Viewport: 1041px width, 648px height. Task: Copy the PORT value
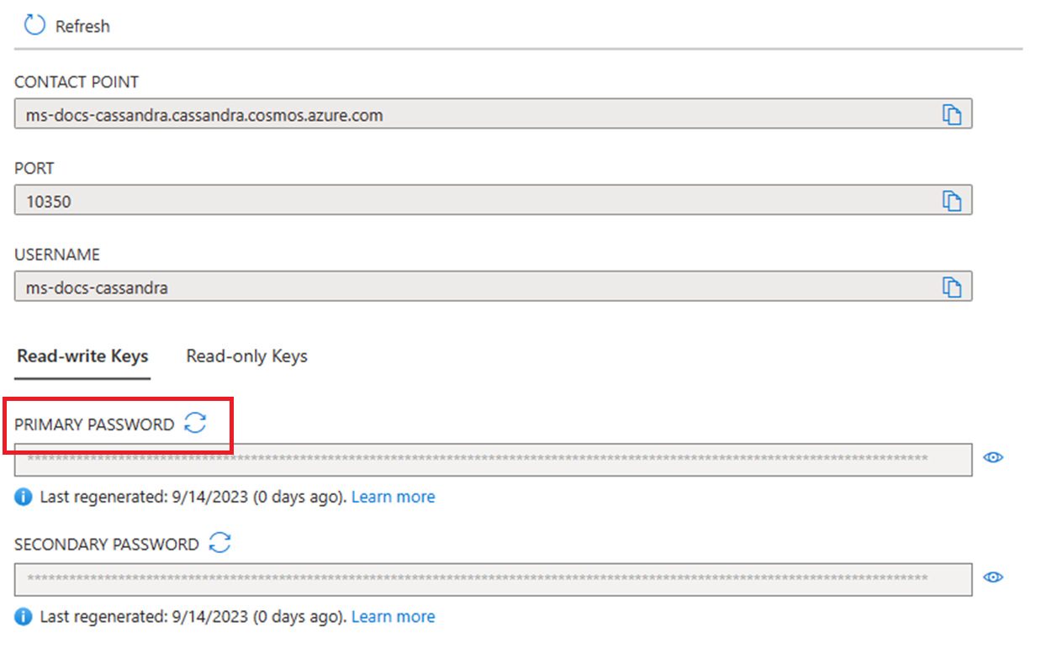(951, 201)
